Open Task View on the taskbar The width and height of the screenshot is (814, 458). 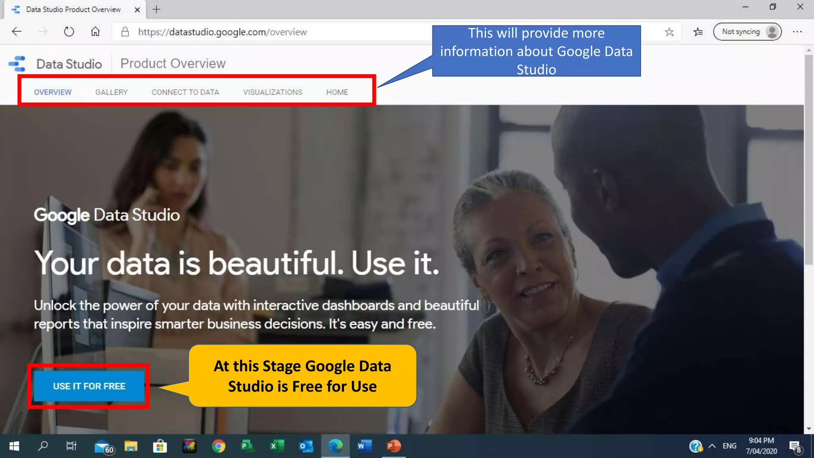(x=71, y=446)
